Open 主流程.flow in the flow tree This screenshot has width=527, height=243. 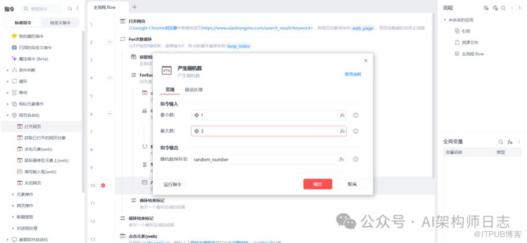[x=469, y=54]
